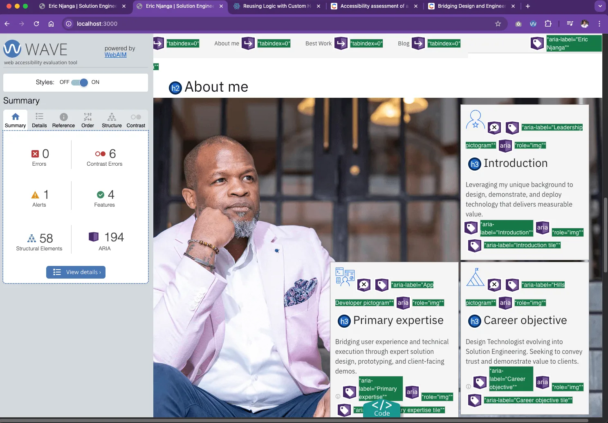The width and height of the screenshot is (608, 423).
Task: Open the WAVE Contrast tab
Action: click(136, 120)
